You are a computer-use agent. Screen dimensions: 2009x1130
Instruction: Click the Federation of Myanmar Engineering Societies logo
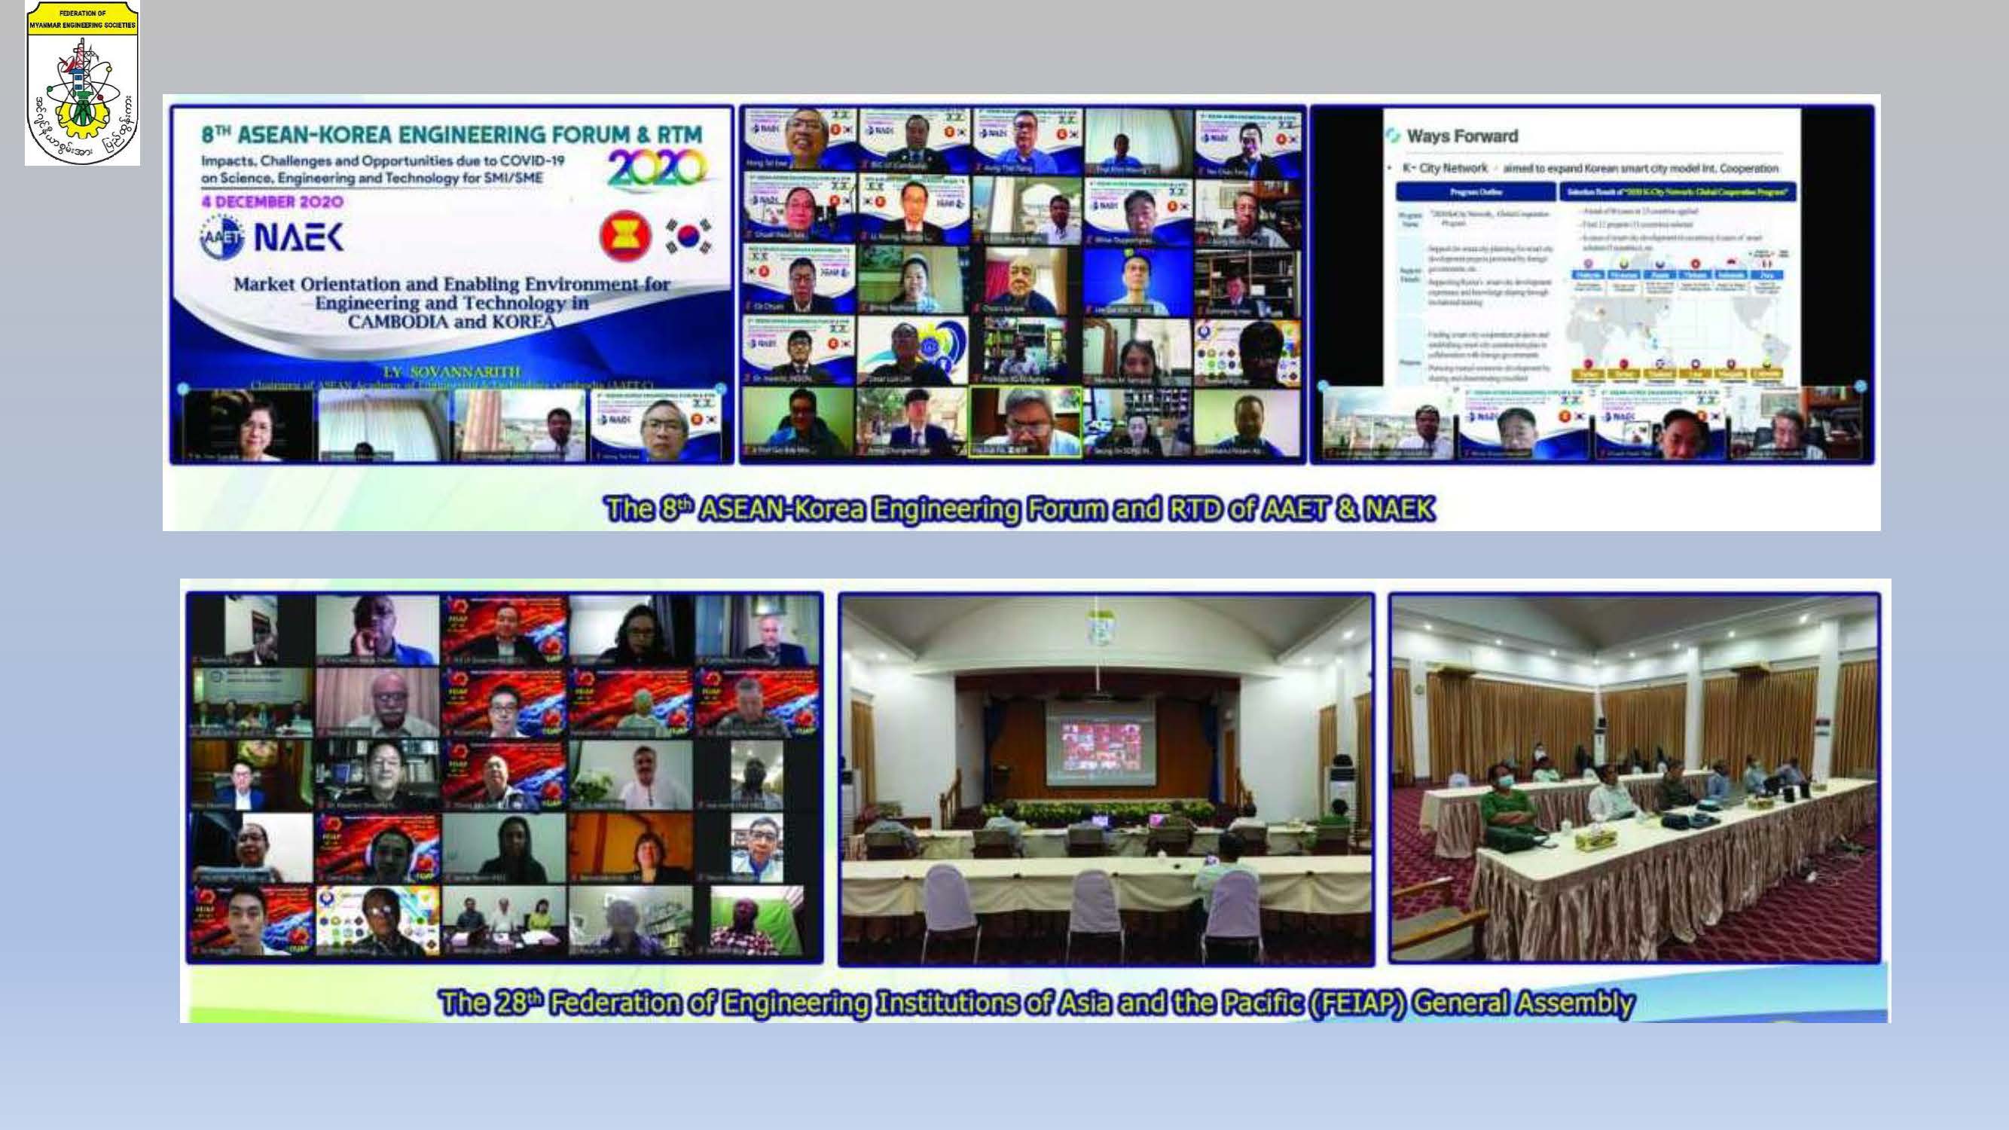tap(83, 83)
